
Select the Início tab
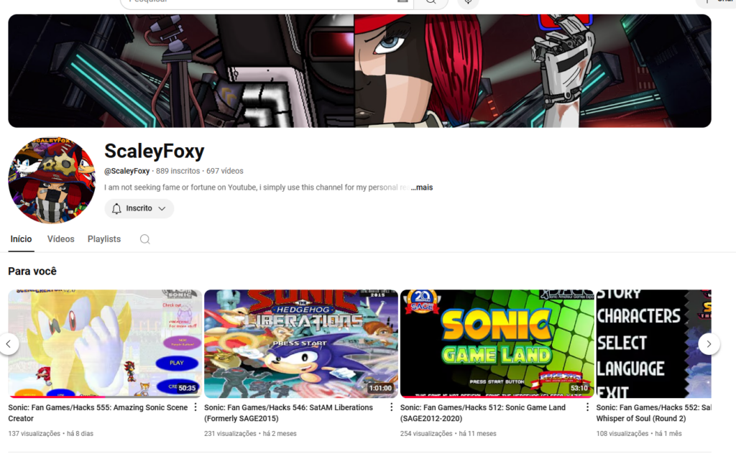(x=21, y=239)
